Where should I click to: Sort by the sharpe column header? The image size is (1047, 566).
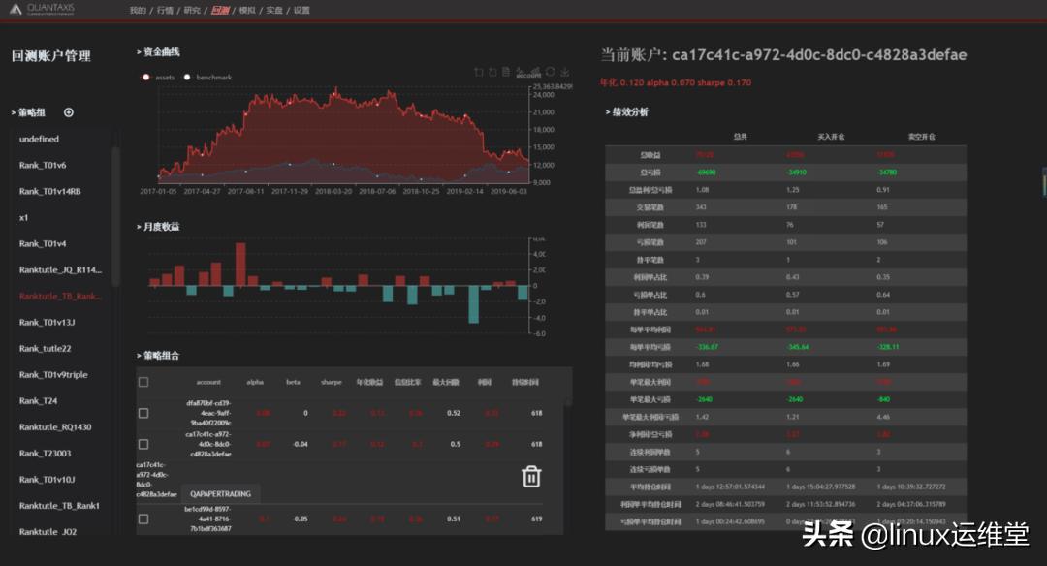(332, 383)
